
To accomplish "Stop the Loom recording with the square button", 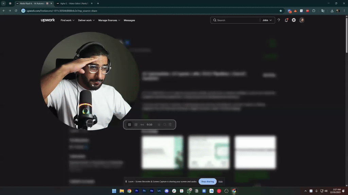I will [129, 125].
